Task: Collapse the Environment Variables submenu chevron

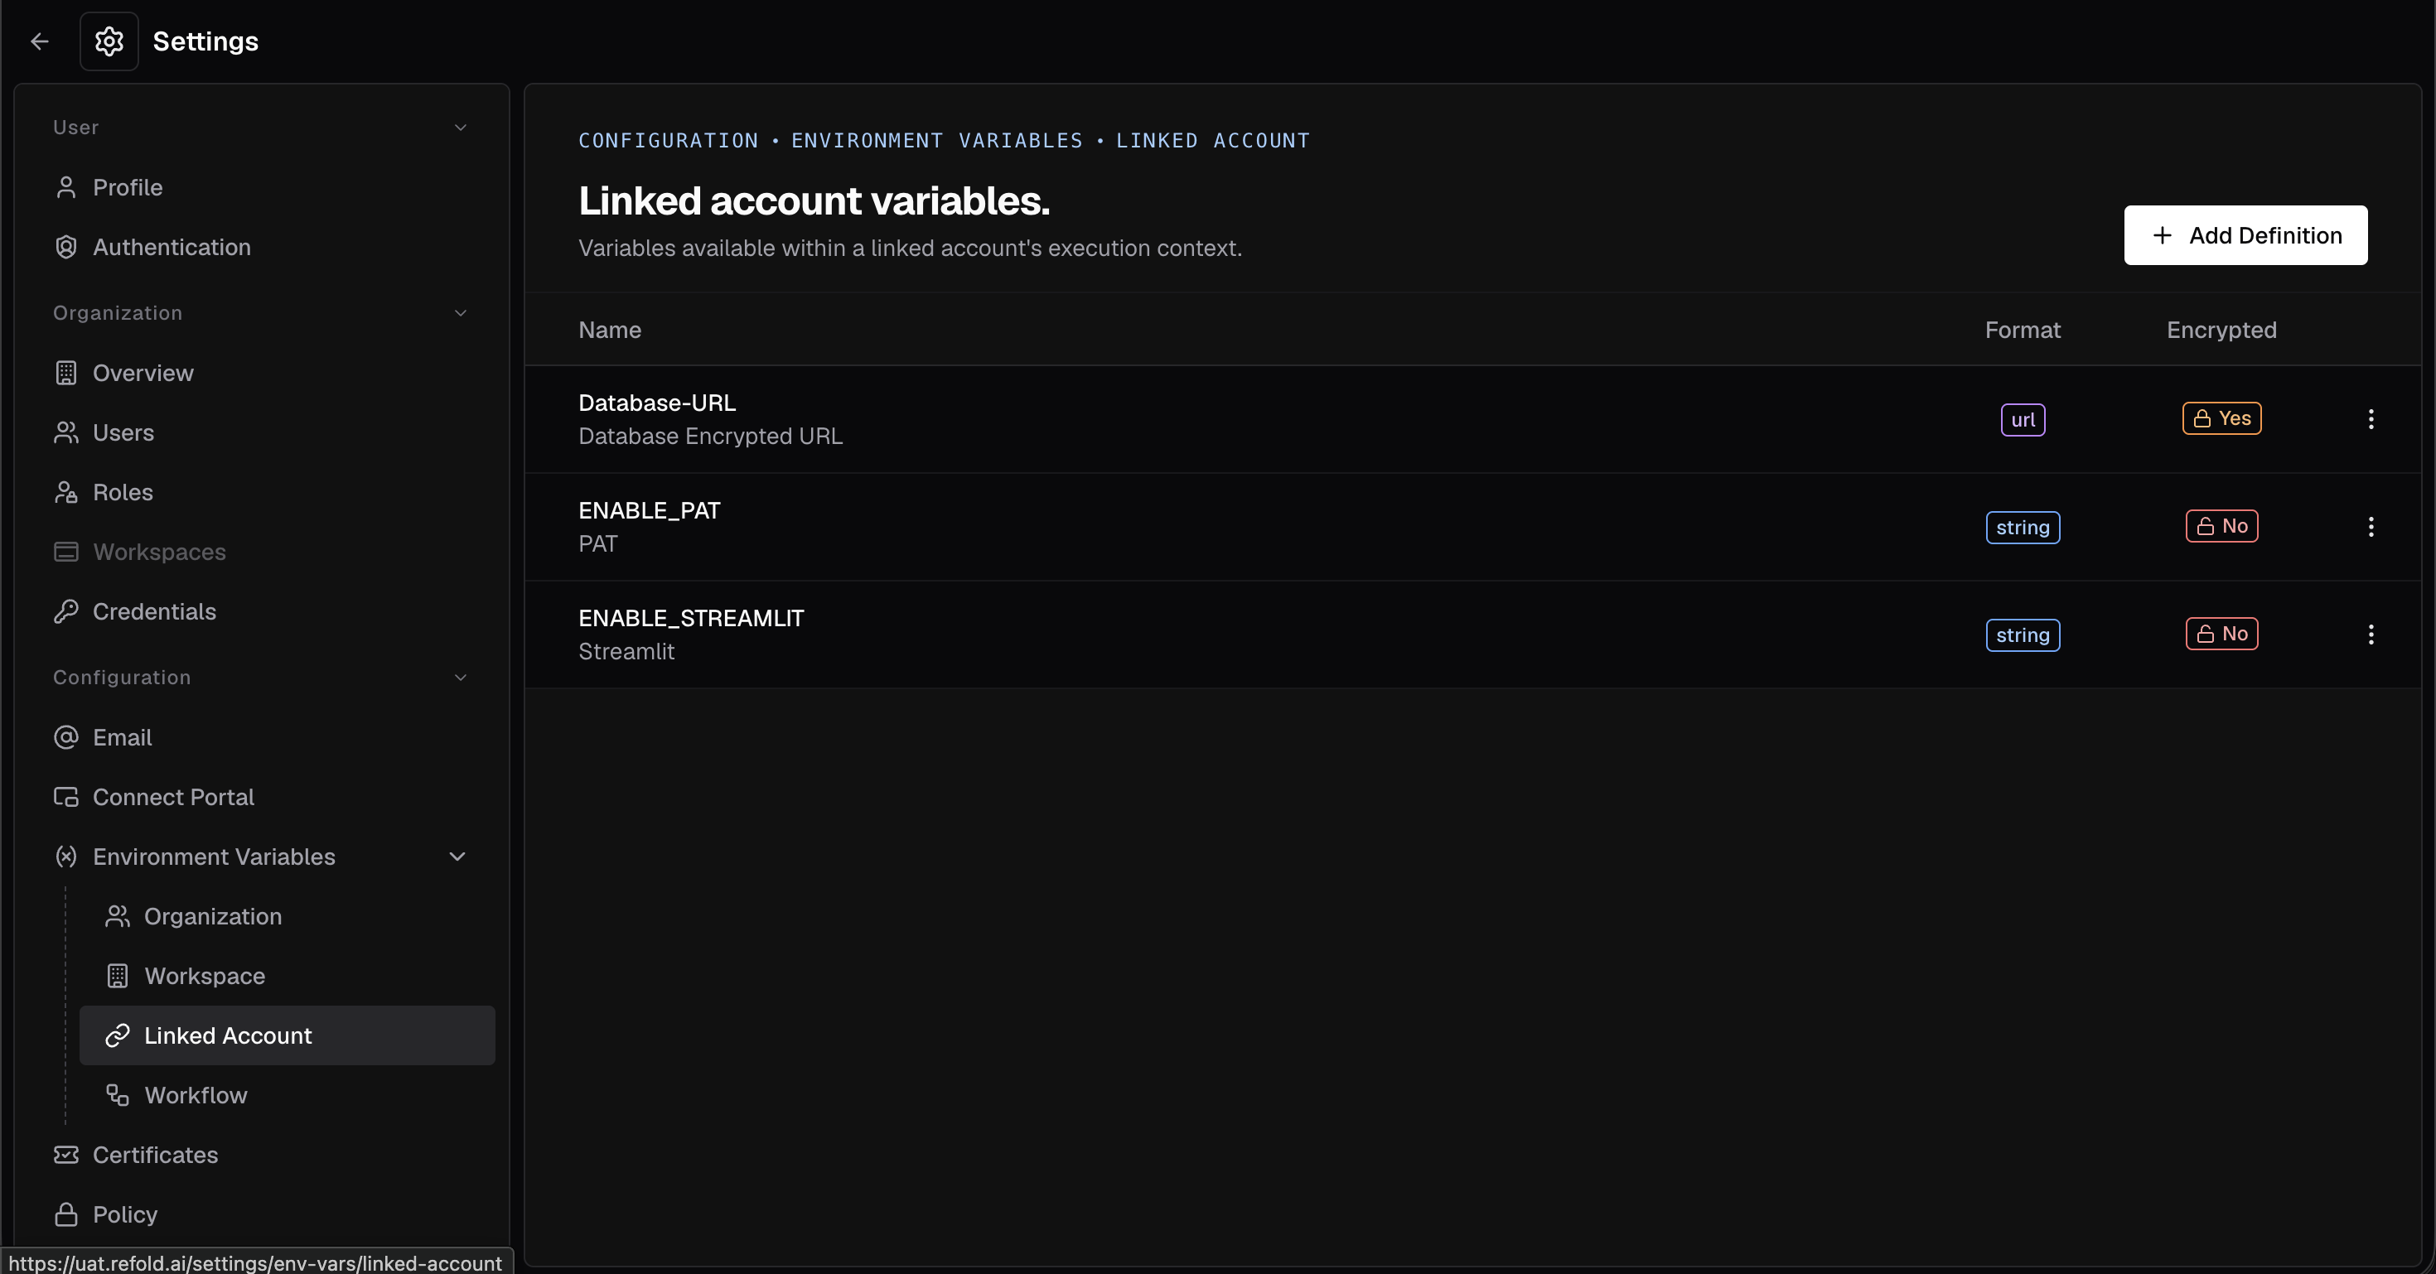Action: pos(457,856)
